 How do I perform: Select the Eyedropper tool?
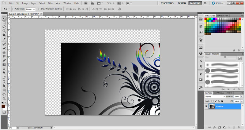point(4,39)
